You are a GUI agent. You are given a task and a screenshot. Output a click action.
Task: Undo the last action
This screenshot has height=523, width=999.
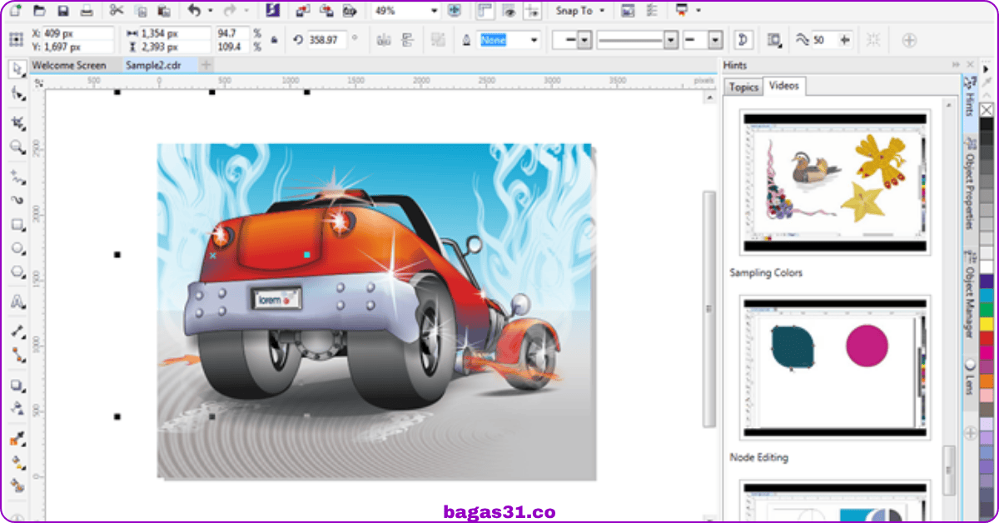coord(194,11)
